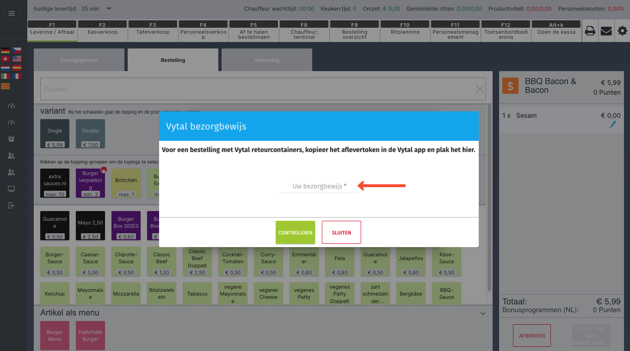Open the delivery time 25 min dropdown
Image resolution: width=630 pixels, height=351 pixels.
point(96,8)
